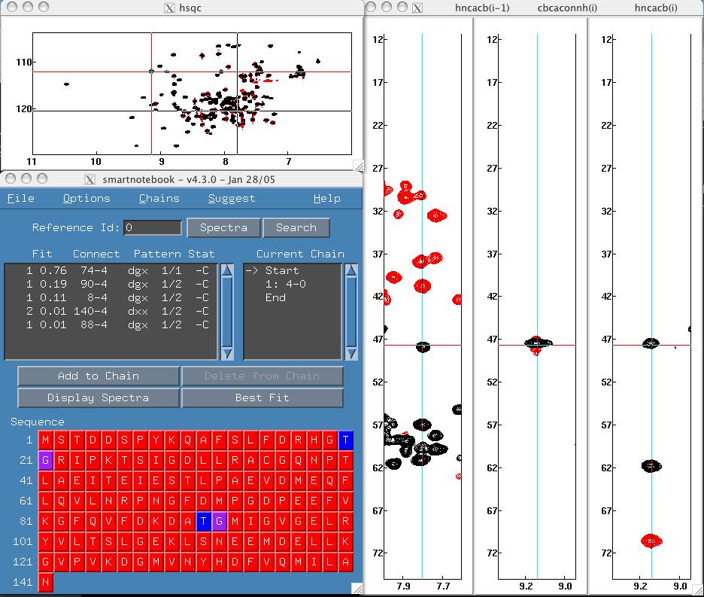Click the Current Chain scrollbar down arrow
The height and width of the screenshot is (597, 704).
350,352
